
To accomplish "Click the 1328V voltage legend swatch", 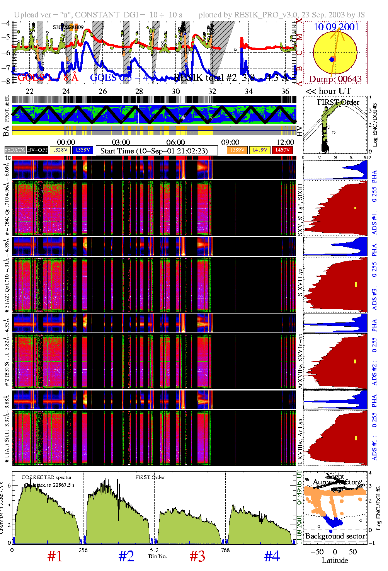I will [60, 150].
